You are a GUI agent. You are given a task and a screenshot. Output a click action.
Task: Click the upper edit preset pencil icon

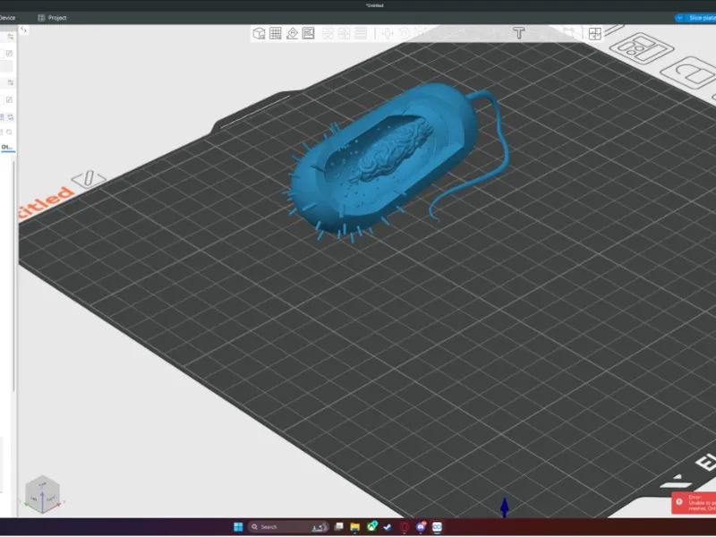(x=9, y=54)
